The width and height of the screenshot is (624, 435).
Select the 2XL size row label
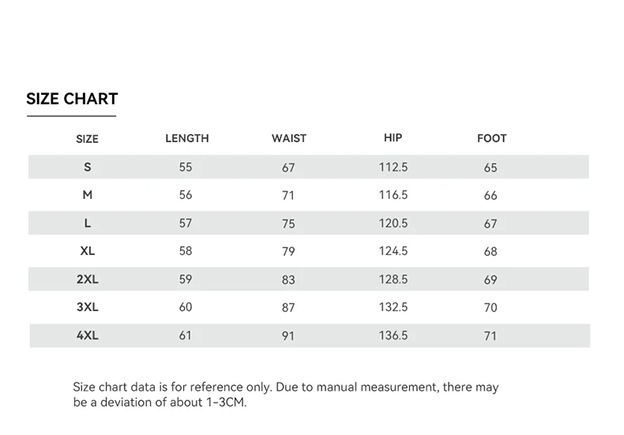point(87,279)
